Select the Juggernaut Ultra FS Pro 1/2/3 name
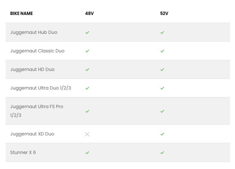The width and height of the screenshot is (235, 169). pyautogui.click(x=37, y=111)
